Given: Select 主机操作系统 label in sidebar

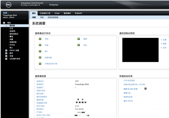Looking at the screenshot, I should [15, 59].
